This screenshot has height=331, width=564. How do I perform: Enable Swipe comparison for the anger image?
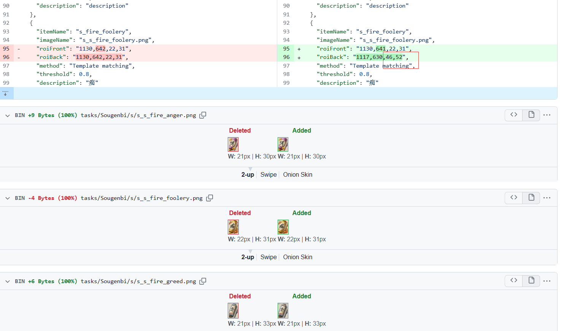(x=268, y=174)
